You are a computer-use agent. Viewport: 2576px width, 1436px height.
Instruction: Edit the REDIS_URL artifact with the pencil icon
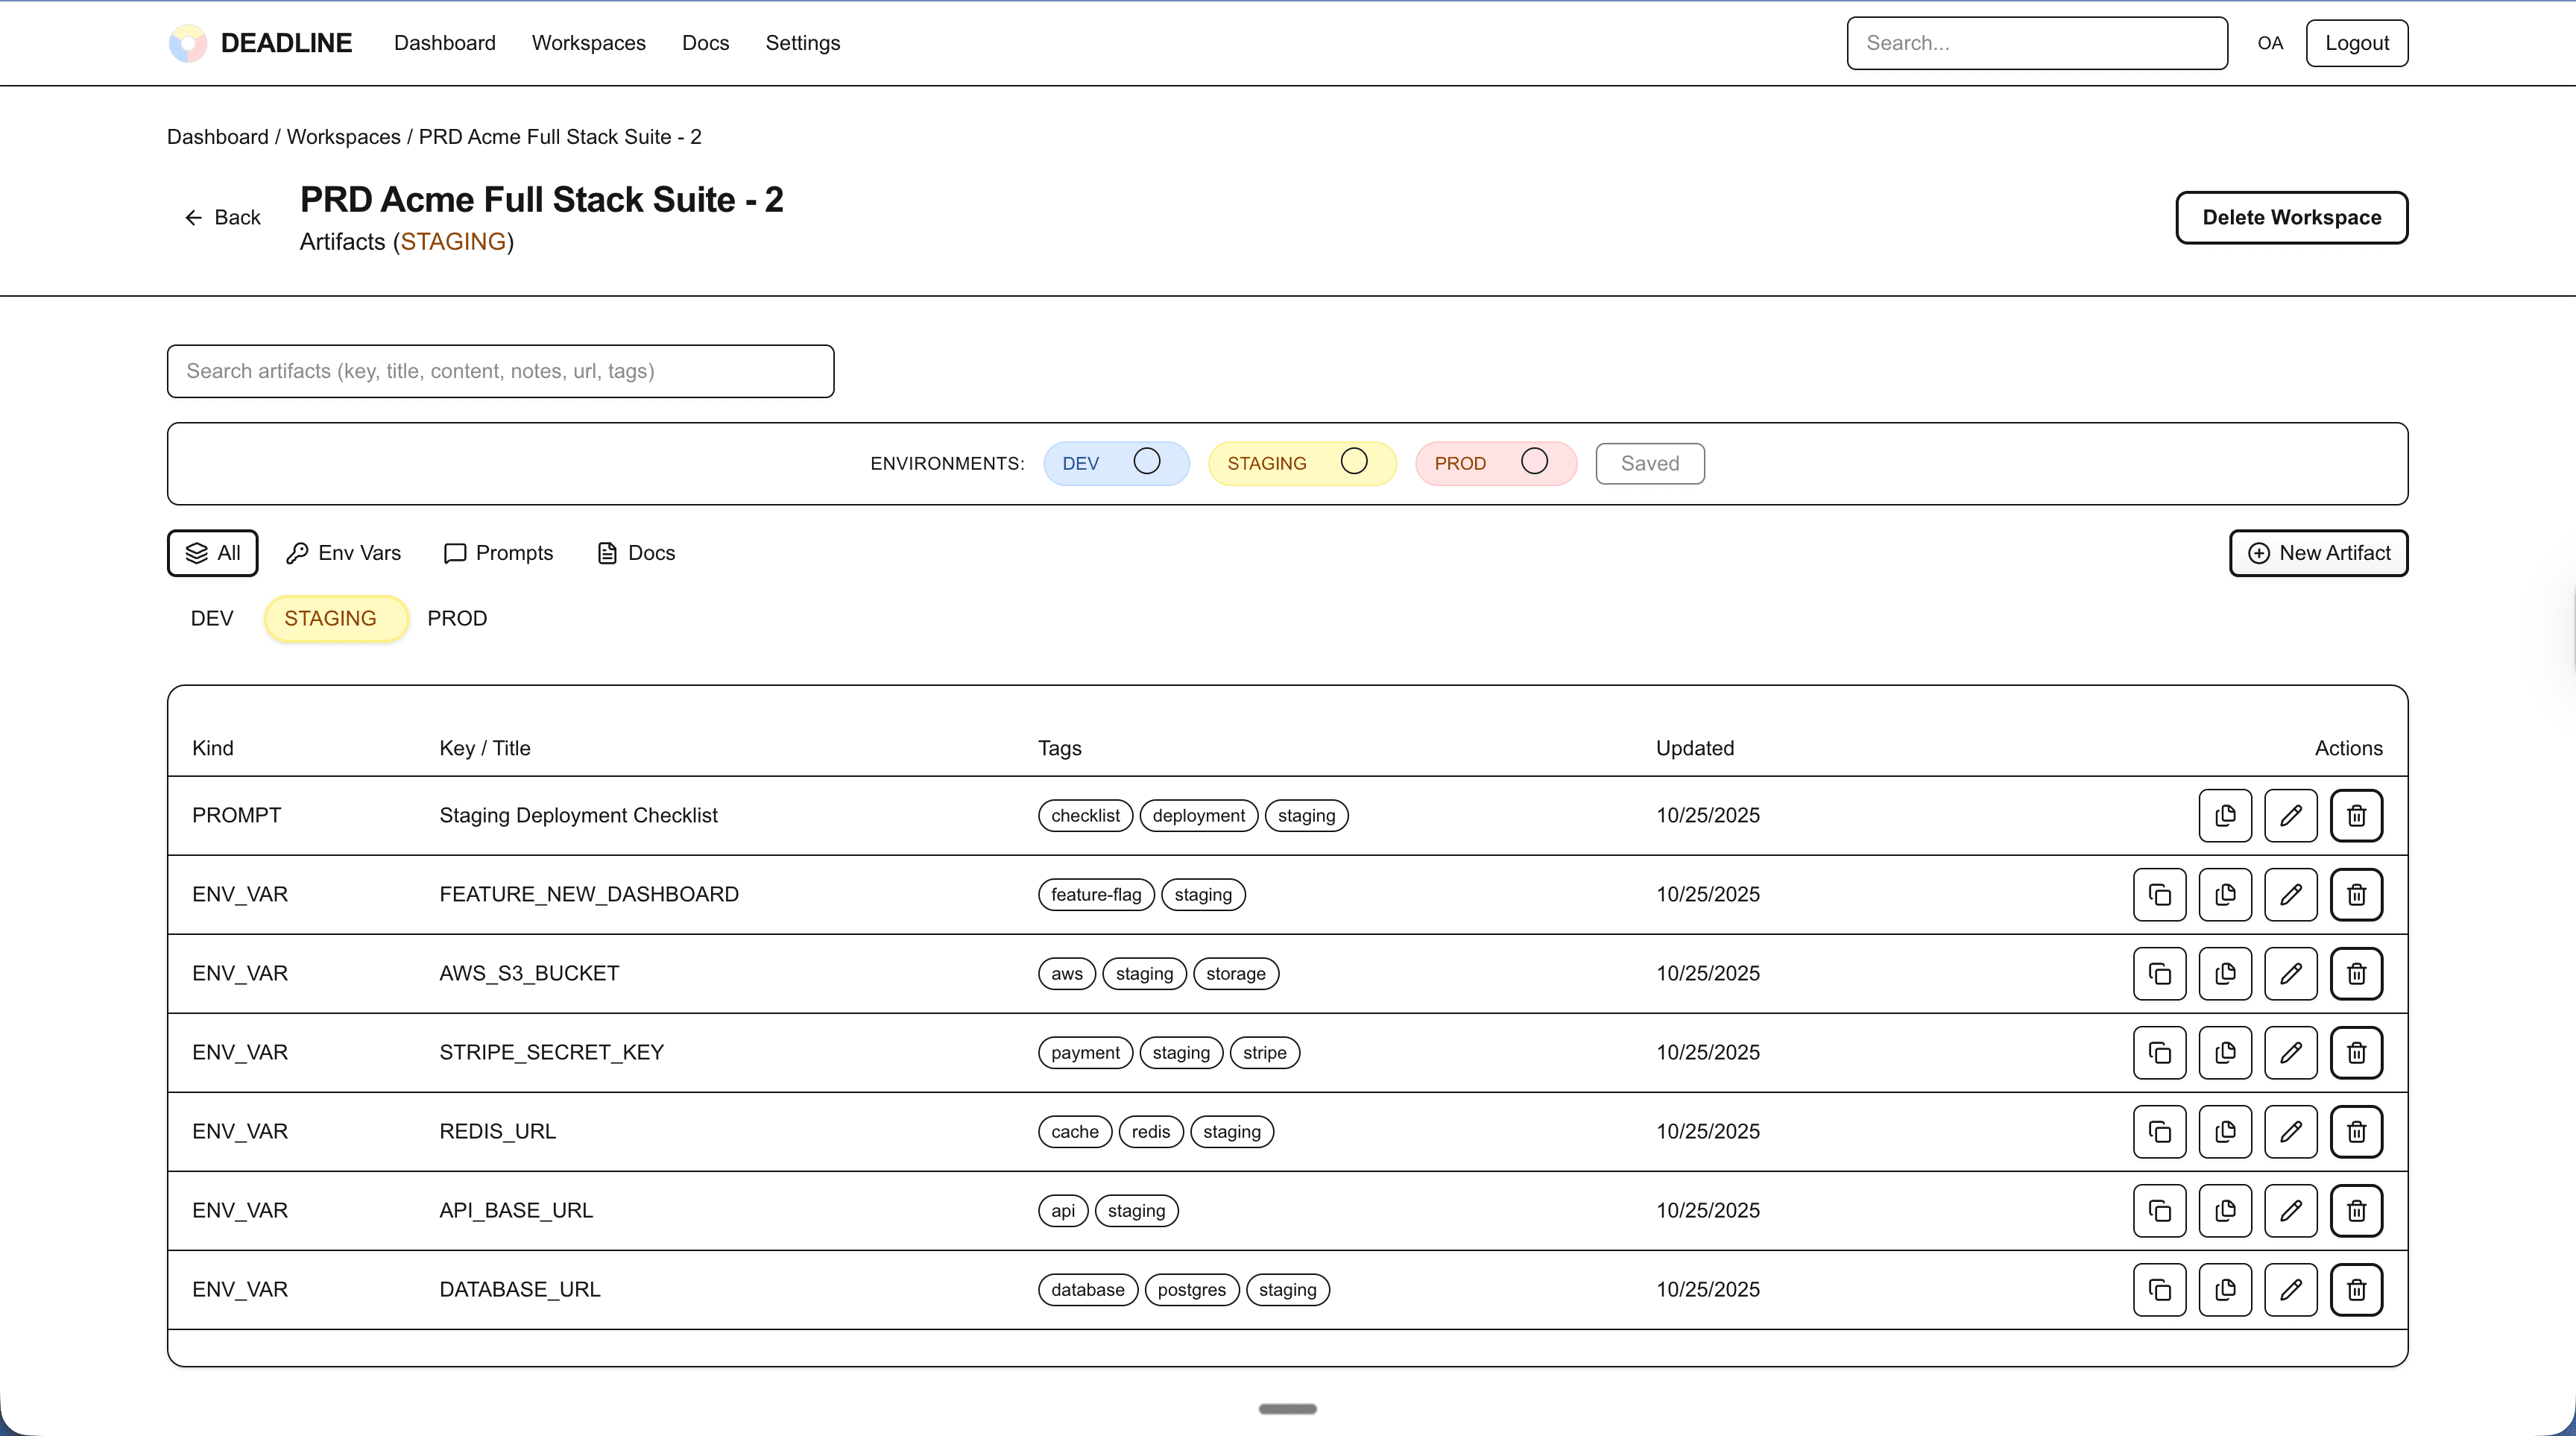click(x=2291, y=1131)
